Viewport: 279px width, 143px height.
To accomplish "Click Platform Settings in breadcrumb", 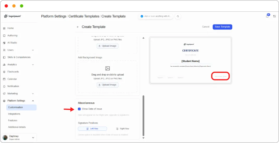I will pos(54,16).
